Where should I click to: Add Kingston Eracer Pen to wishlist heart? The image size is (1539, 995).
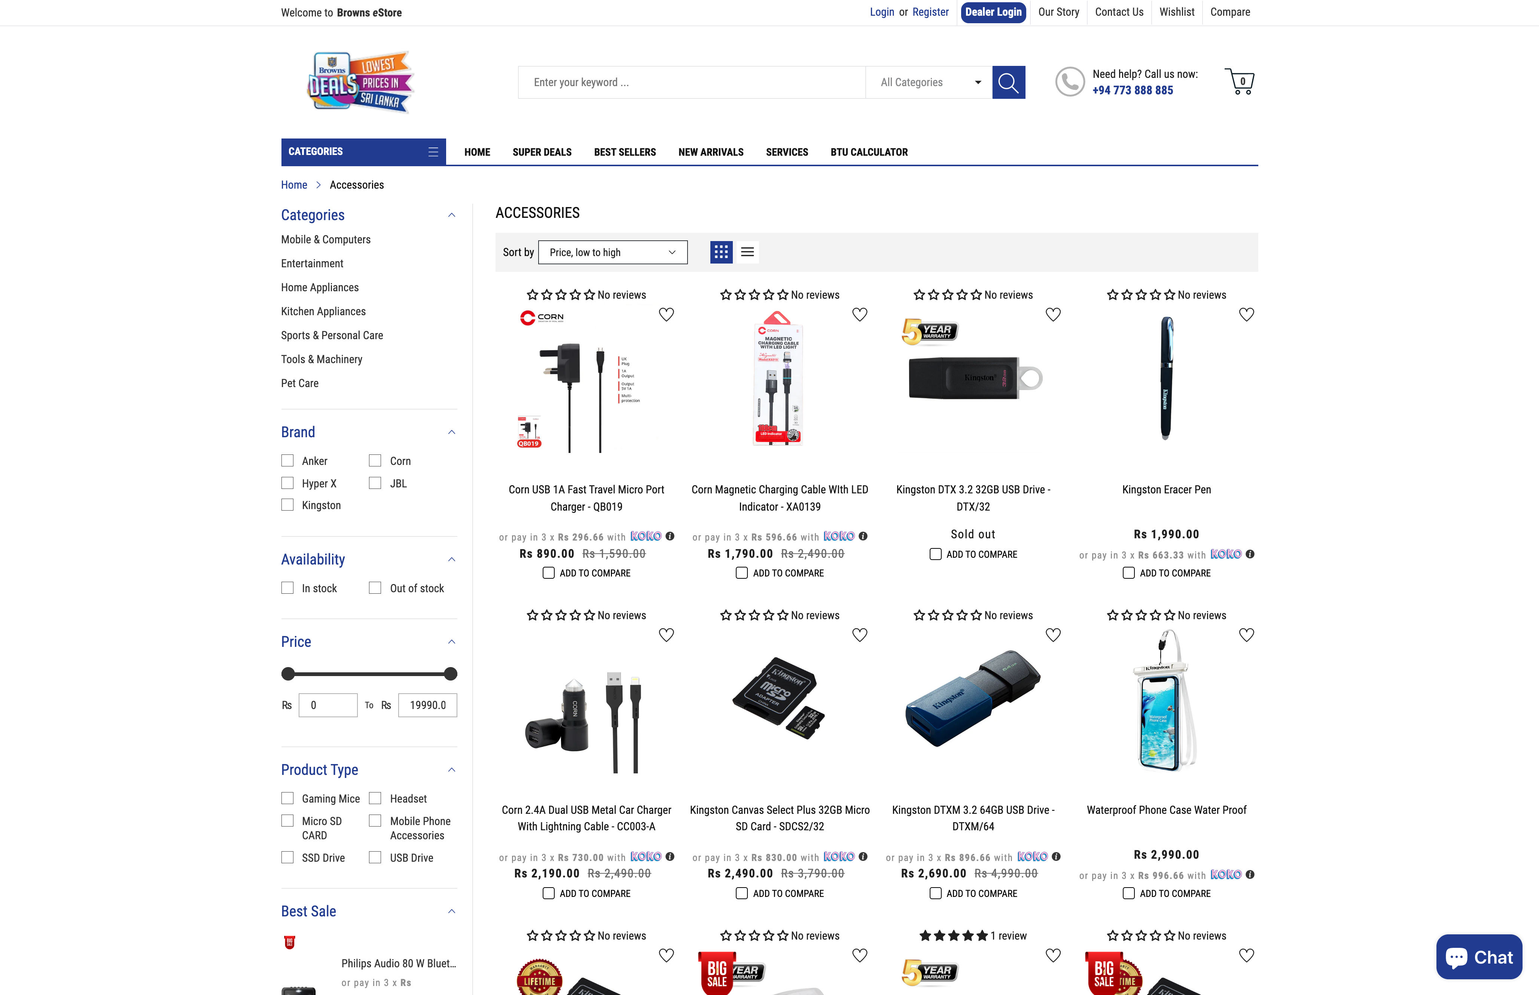click(x=1246, y=315)
